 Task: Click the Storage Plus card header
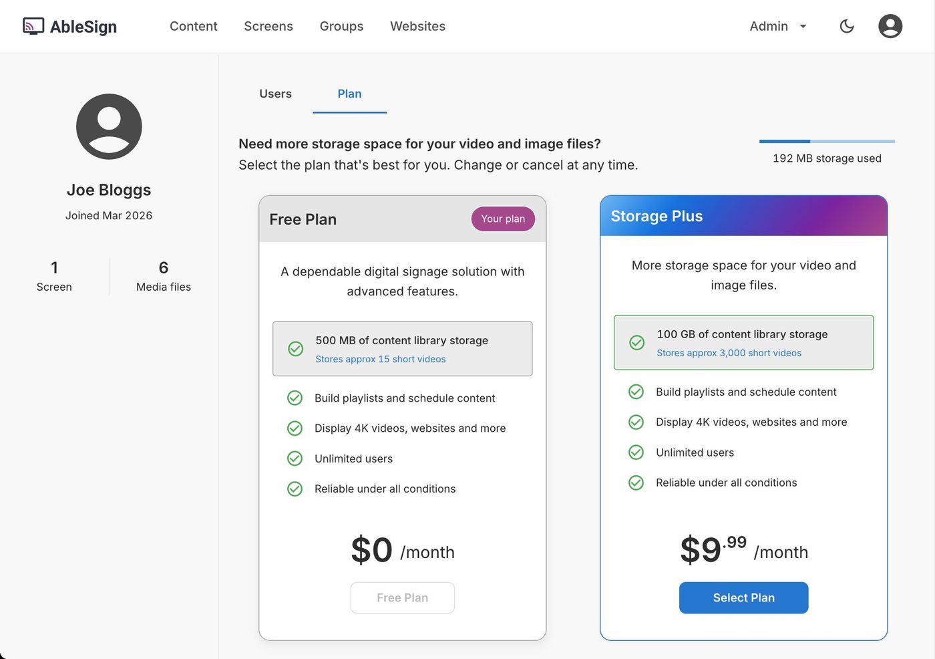tap(743, 216)
